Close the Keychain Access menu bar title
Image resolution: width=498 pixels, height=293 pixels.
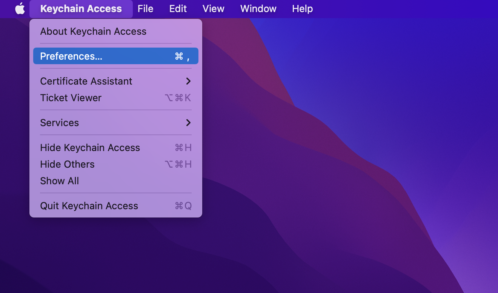(81, 9)
